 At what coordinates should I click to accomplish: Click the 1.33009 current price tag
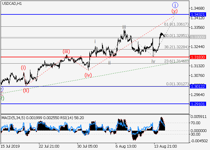coord(198,37)
